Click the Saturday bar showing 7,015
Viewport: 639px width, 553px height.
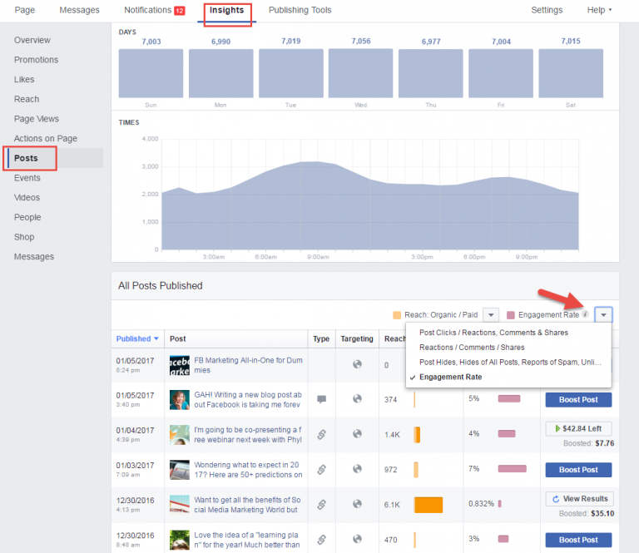coord(571,73)
